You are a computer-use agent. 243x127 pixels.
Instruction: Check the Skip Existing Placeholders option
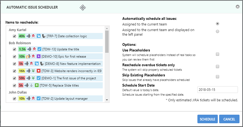tap(218, 77)
